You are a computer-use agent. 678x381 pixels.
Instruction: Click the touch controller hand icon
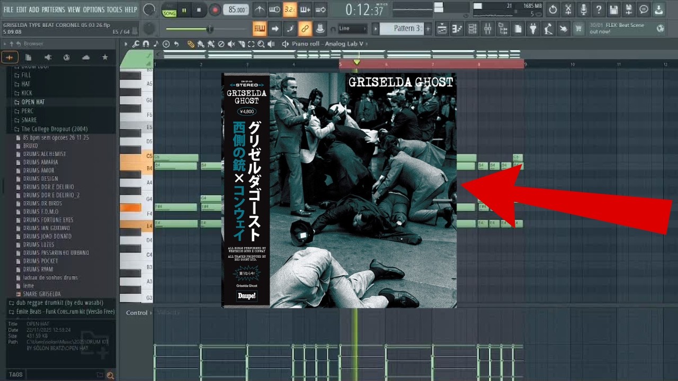click(564, 29)
